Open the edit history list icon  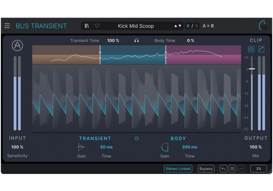232,168
